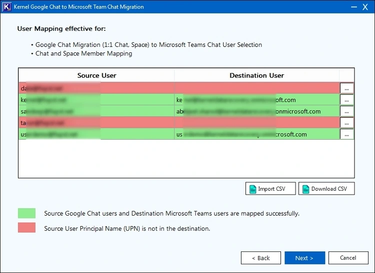Click the destination cell ending in 'onmicrosoft.com'

coord(256,111)
